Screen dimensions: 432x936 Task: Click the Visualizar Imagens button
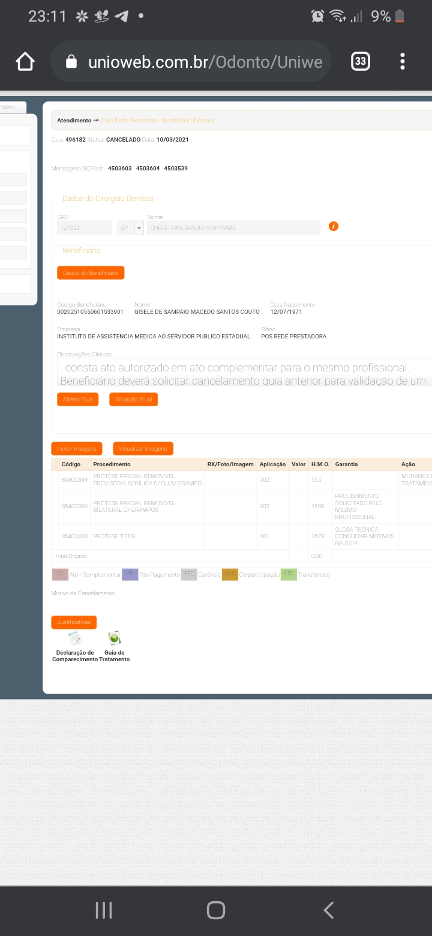pos(143,448)
